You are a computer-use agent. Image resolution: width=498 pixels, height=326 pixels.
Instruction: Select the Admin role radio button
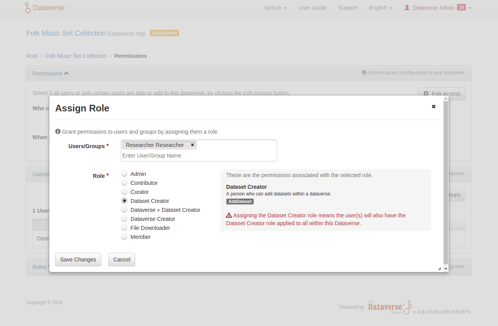pyautogui.click(x=124, y=174)
